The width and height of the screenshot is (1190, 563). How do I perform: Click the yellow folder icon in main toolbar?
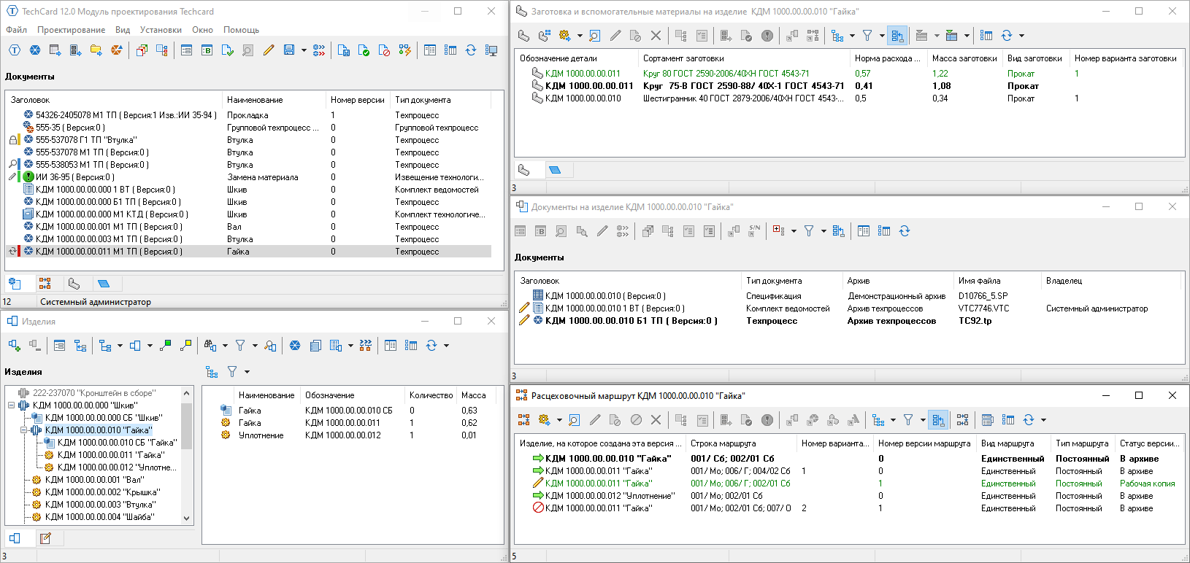(96, 50)
